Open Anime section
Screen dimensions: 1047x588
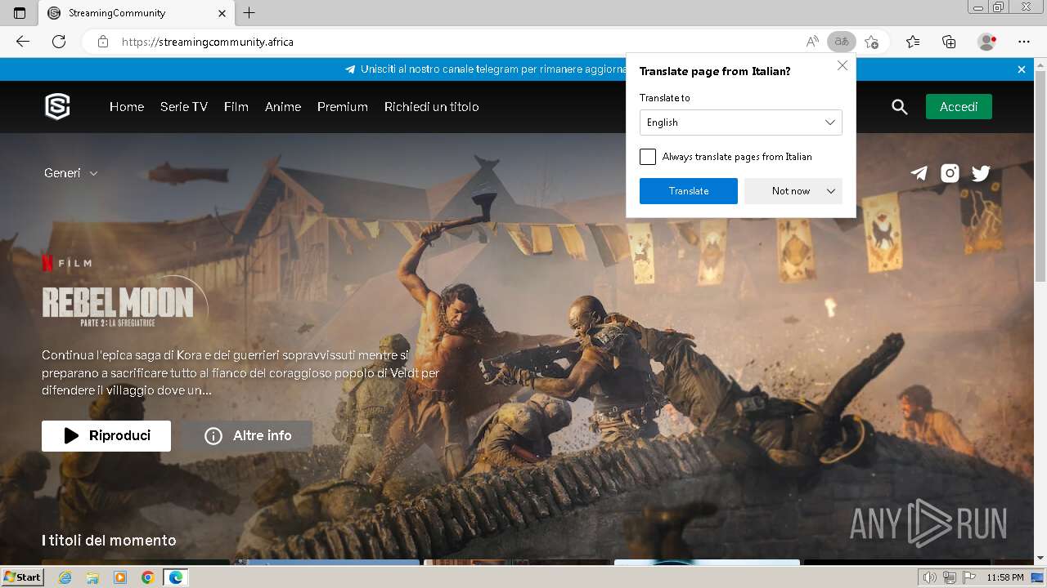283,107
